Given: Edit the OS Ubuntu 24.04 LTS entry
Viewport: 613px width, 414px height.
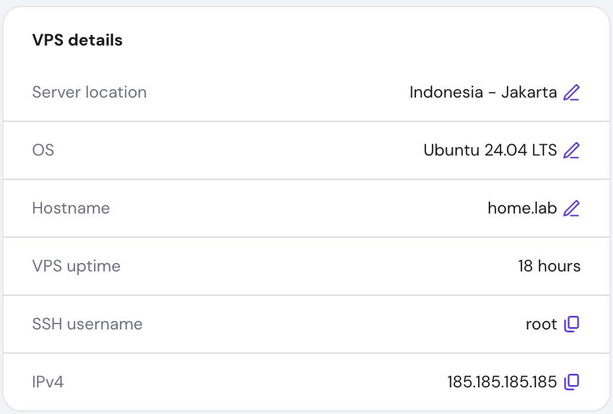Looking at the screenshot, I should [x=572, y=150].
